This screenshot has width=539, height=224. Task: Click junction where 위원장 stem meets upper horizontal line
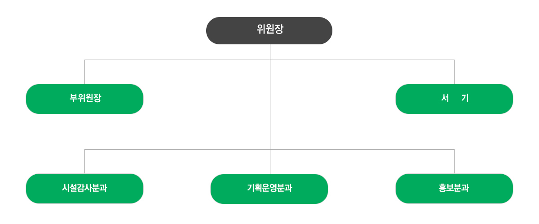(270, 60)
